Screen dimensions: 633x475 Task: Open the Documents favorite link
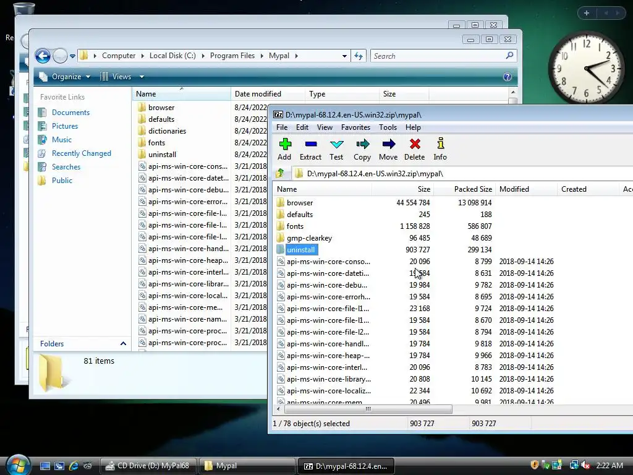[x=70, y=113]
